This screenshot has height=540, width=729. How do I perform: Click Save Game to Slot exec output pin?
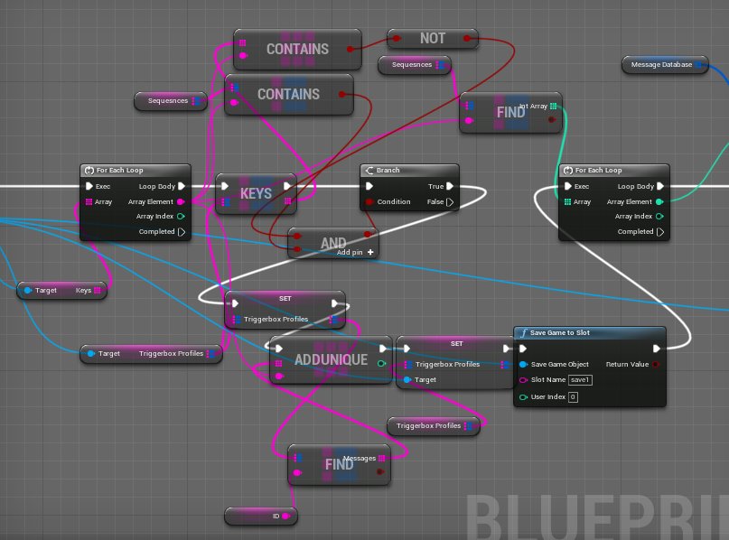[657, 348]
